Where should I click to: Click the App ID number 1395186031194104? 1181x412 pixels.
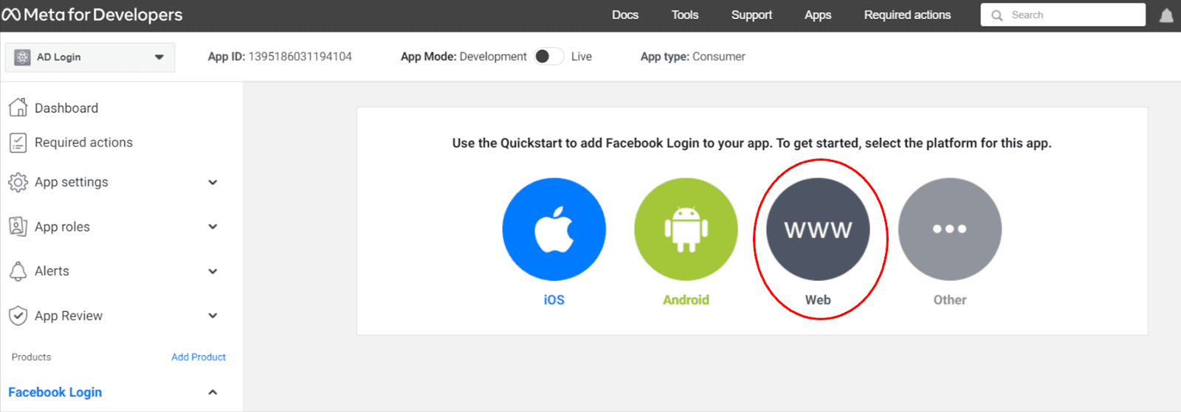(300, 57)
